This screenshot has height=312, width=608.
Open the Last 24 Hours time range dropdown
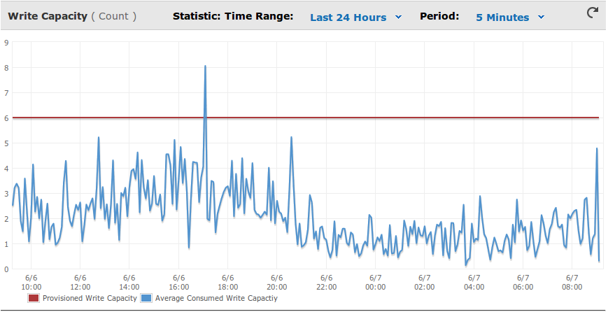click(355, 17)
